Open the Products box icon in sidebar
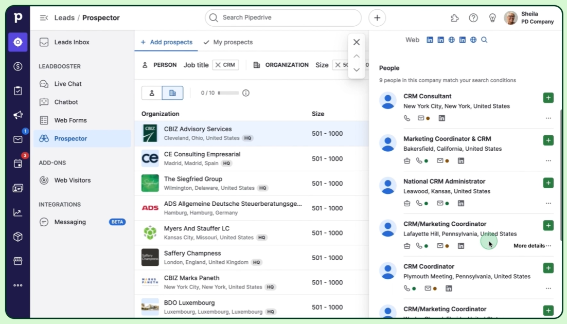The image size is (567, 324). [x=17, y=237]
